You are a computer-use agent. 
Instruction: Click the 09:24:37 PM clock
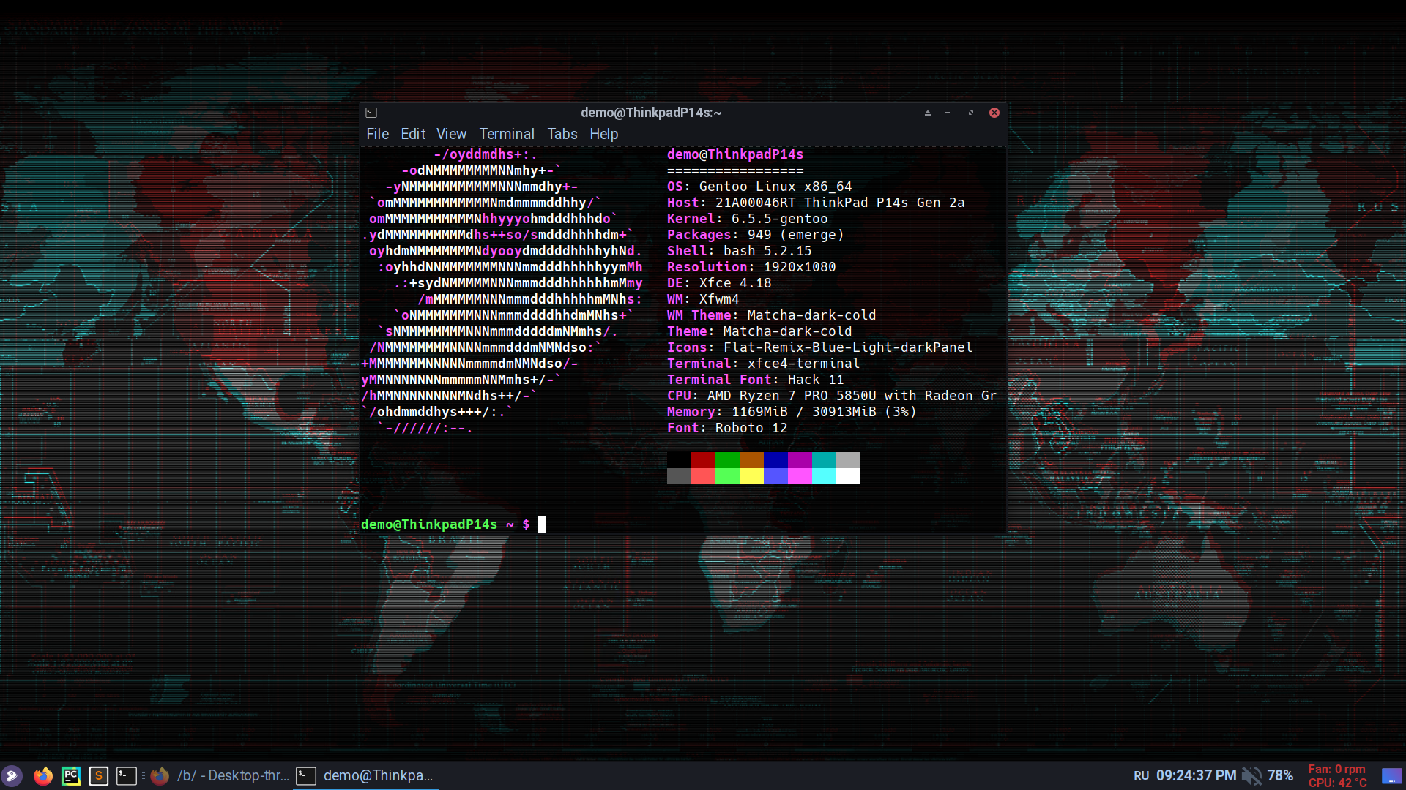[x=1196, y=775]
